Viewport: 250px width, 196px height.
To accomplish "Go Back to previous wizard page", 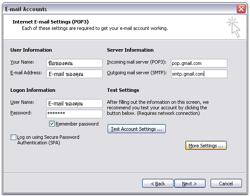I will 158,184.
